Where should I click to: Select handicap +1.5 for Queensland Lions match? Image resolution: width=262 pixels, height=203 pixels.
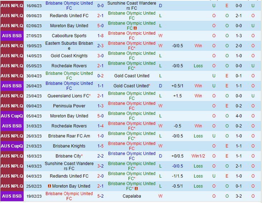coord(177,96)
